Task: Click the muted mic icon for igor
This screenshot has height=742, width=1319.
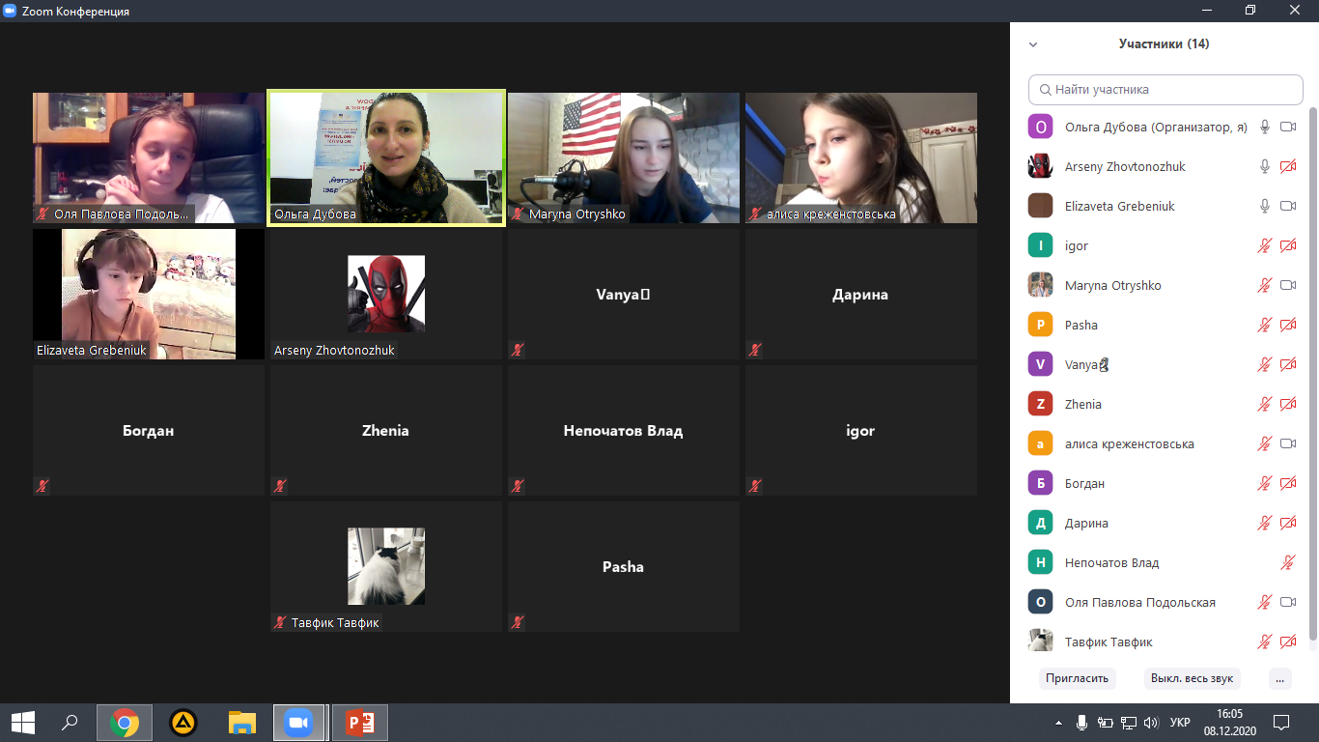Action: coord(1264,245)
